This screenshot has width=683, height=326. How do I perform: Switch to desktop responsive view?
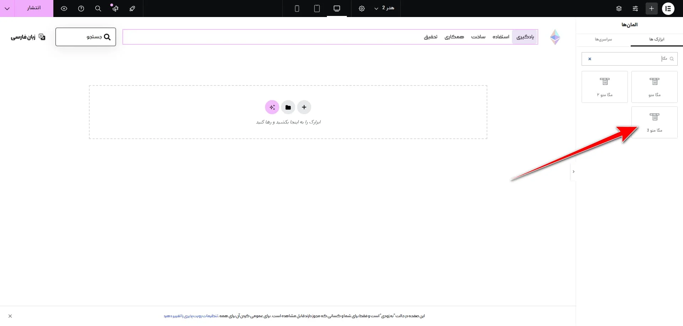point(337,9)
